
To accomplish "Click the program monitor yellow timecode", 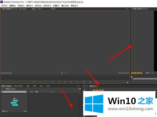I will [x=137, y=73].
